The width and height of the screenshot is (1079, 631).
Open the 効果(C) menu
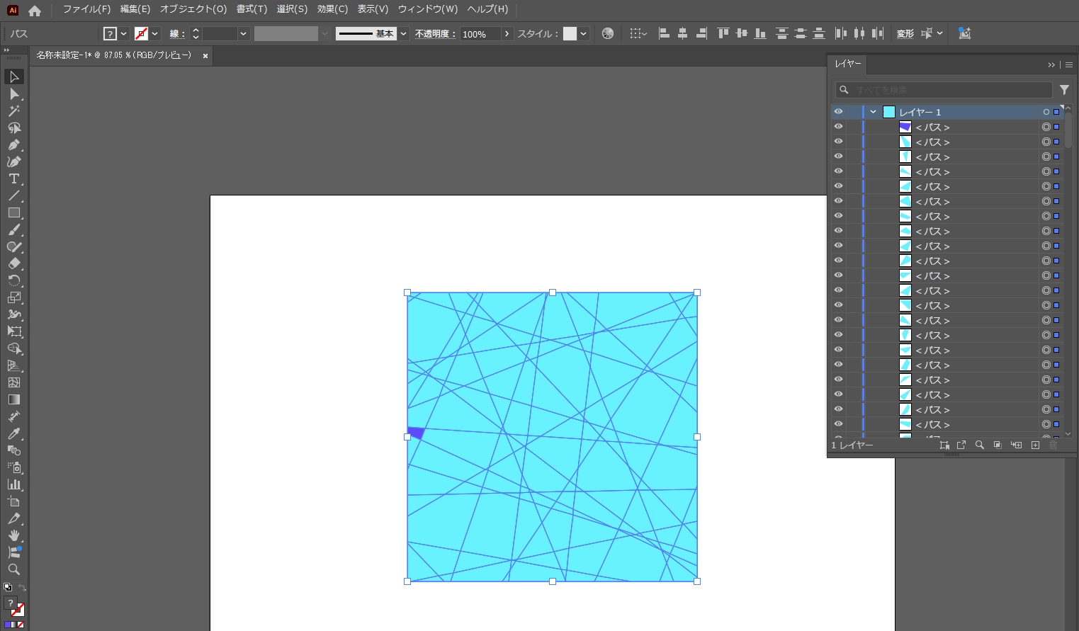332,9
